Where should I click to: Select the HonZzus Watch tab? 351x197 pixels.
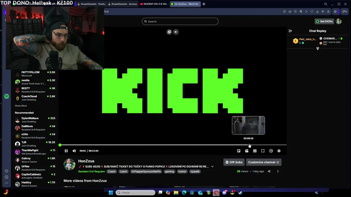[186, 4]
